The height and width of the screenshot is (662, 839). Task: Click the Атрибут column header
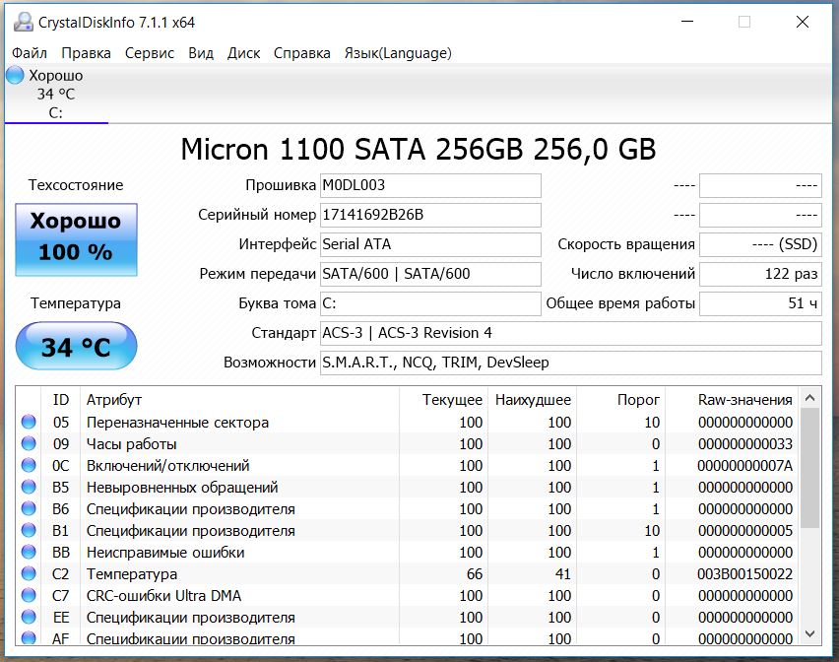click(239, 400)
